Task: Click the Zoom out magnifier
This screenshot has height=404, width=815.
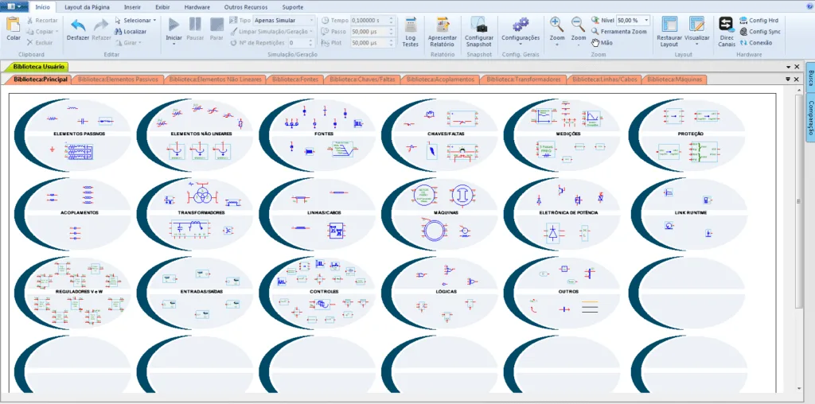Action: 578,25
